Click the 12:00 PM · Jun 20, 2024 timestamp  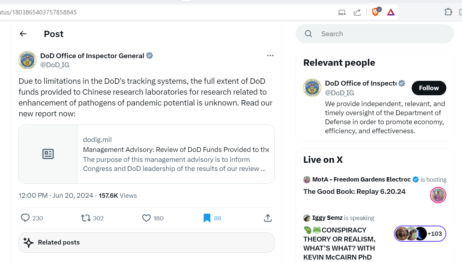[56, 195]
